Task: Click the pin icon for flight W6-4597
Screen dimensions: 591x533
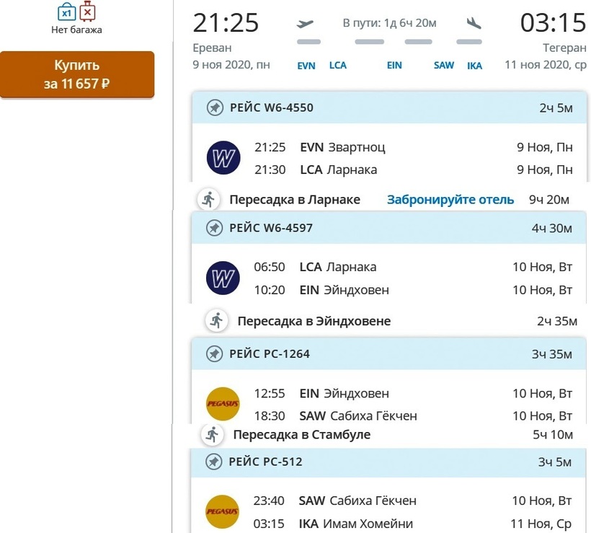Action: click(214, 228)
